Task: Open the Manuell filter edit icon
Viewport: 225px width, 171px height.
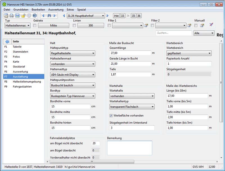Action: (x=202, y=25)
